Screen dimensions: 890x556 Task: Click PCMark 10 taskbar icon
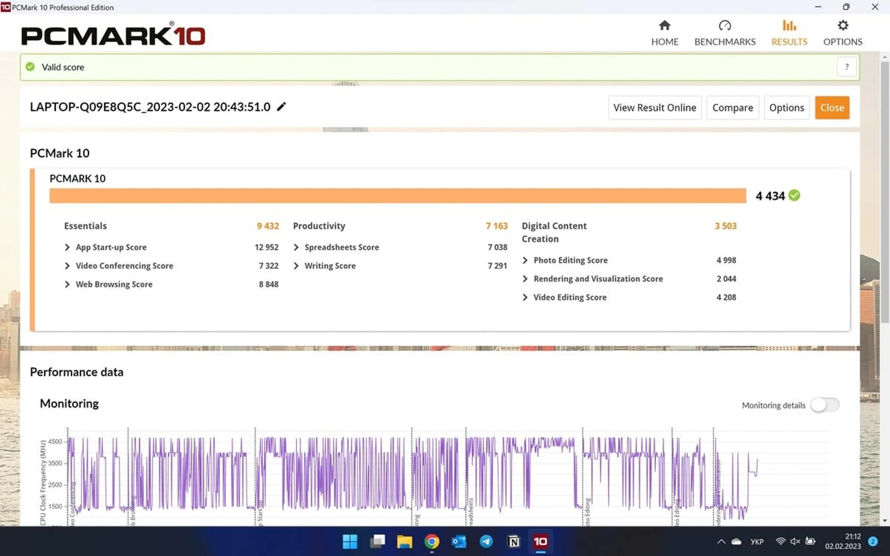[x=540, y=541]
